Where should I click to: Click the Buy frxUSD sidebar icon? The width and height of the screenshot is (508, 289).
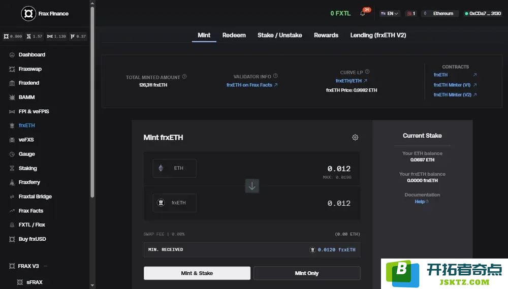(x=12, y=239)
